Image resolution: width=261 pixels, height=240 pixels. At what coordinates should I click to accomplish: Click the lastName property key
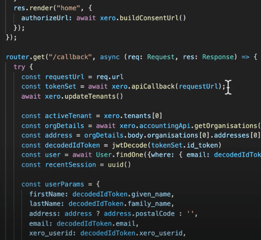[x=45, y=204]
